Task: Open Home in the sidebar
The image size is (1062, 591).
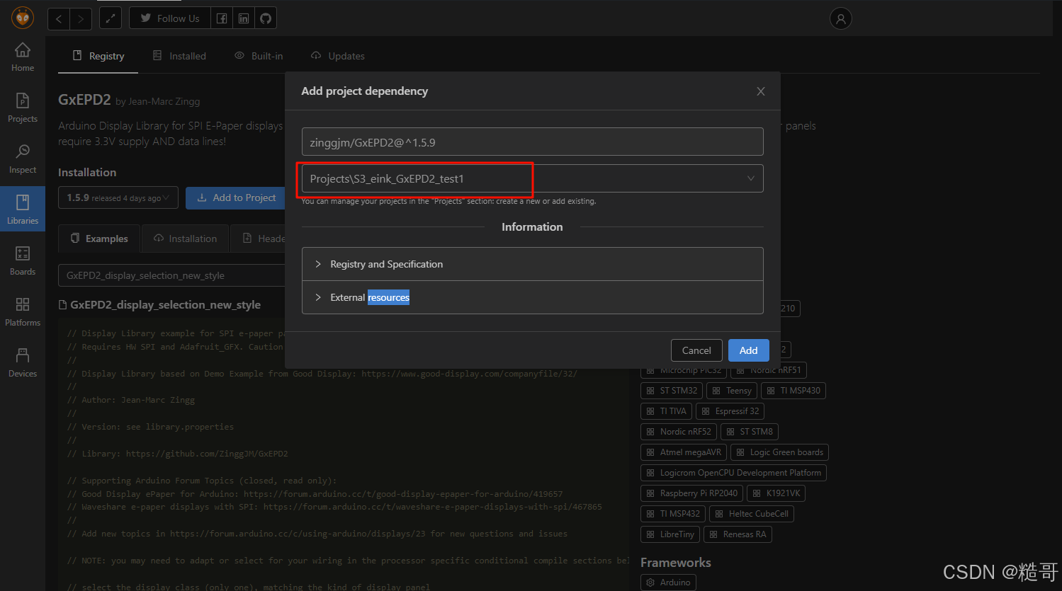Action: click(23, 57)
